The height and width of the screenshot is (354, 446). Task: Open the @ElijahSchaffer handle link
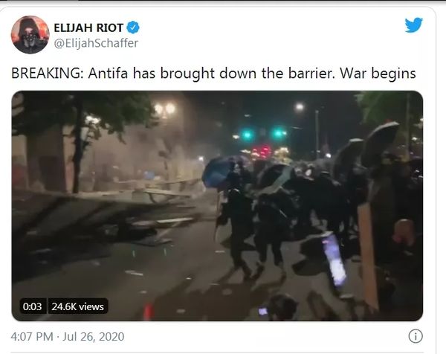[96, 43]
